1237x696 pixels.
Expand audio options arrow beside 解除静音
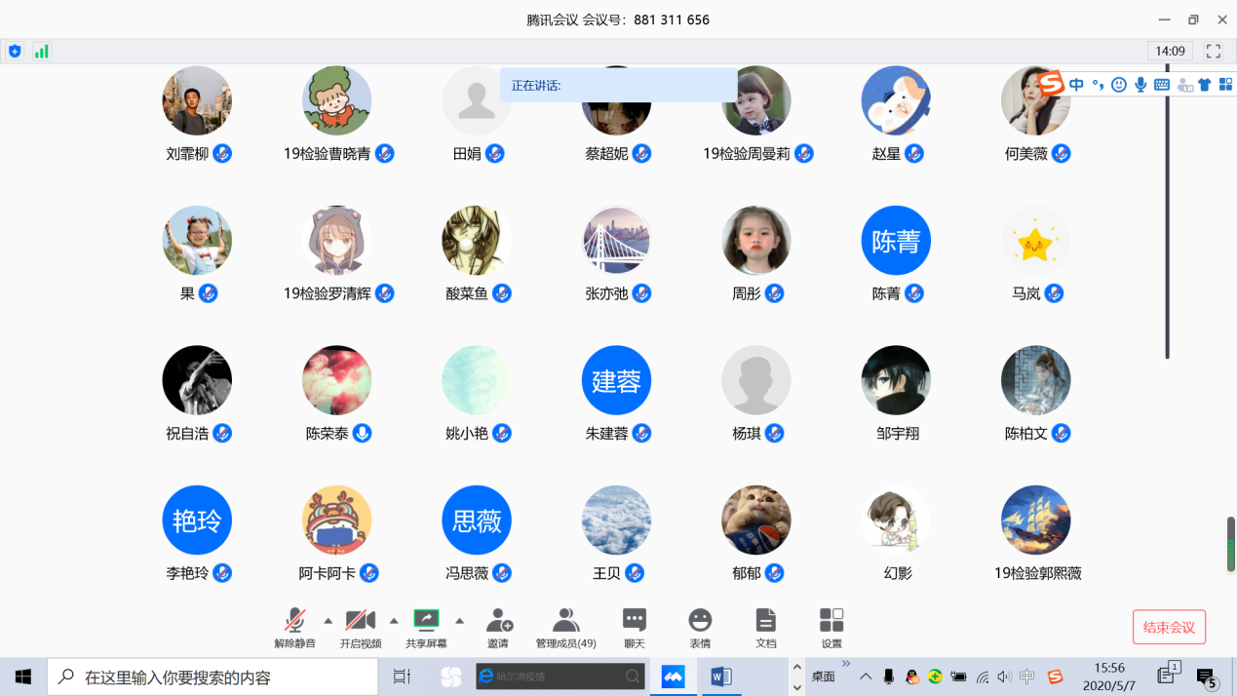[x=328, y=621]
